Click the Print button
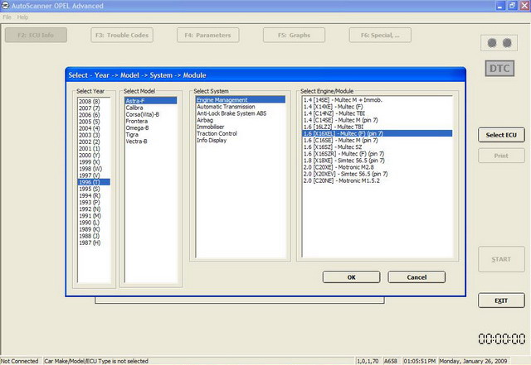531x365 pixels. pyautogui.click(x=501, y=156)
